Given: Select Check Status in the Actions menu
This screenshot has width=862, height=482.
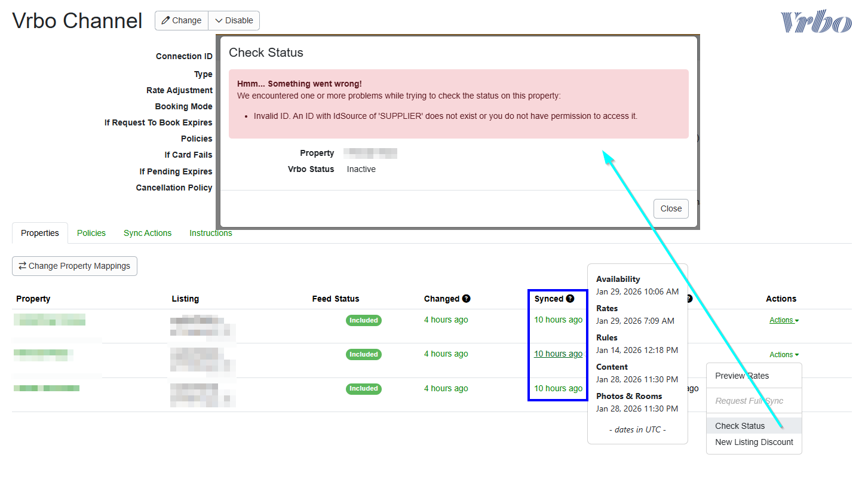Looking at the screenshot, I should (x=740, y=426).
